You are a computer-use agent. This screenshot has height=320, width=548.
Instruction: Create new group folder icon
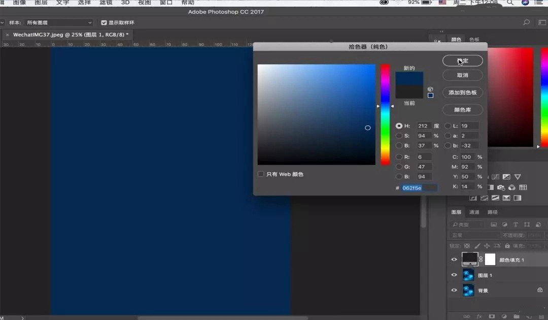click(517, 316)
